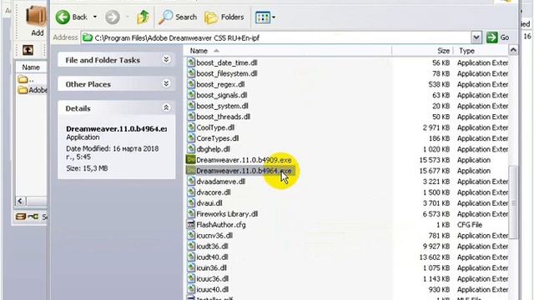Select CoolType.dll file
Screen dimensions: 534x300
pyautogui.click(x=215, y=127)
